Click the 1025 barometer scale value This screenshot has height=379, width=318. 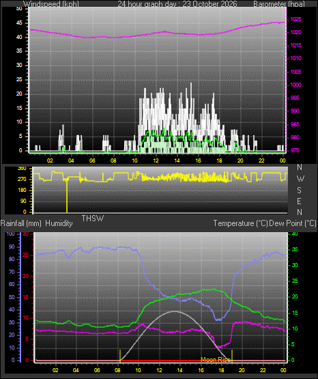tap(295, 19)
